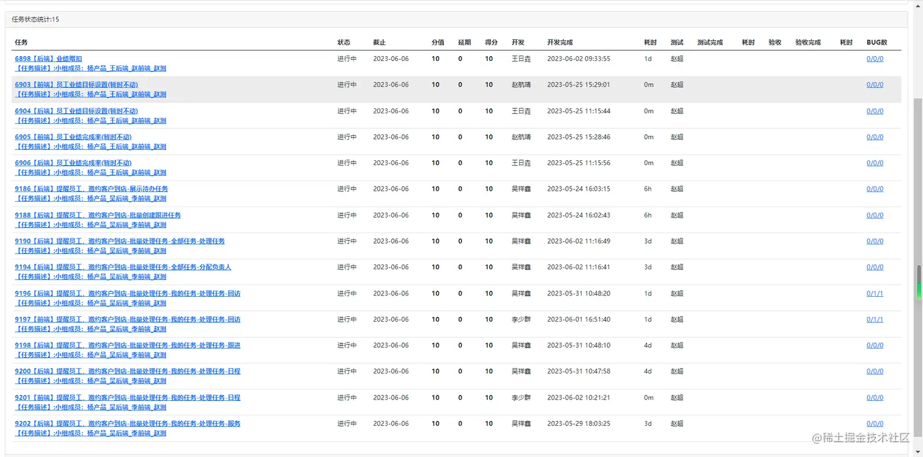Open task 9196【后端】处理任务-回访
The image size is (923, 457).
tap(128, 294)
